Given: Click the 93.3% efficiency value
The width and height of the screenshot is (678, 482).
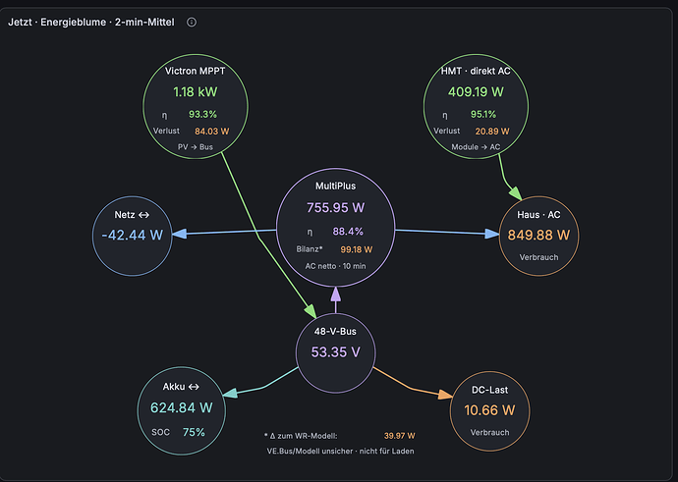Looking at the screenshot, I should coord(202,115).
